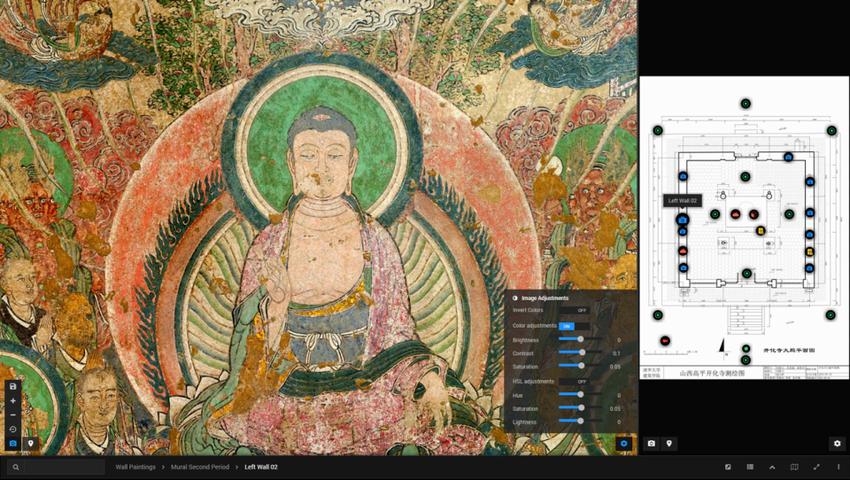The width and height of the screenshot is (850, 480).
Task: Click the Brightness value 0
Action: (619, 340)
